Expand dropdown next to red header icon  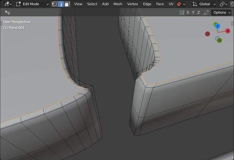point(184,4)
